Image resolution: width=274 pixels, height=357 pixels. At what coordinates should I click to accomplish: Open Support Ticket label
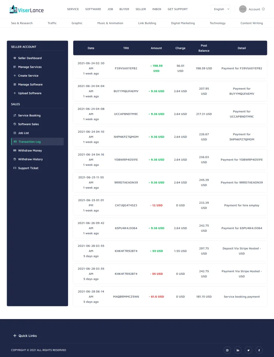(28, 168)
